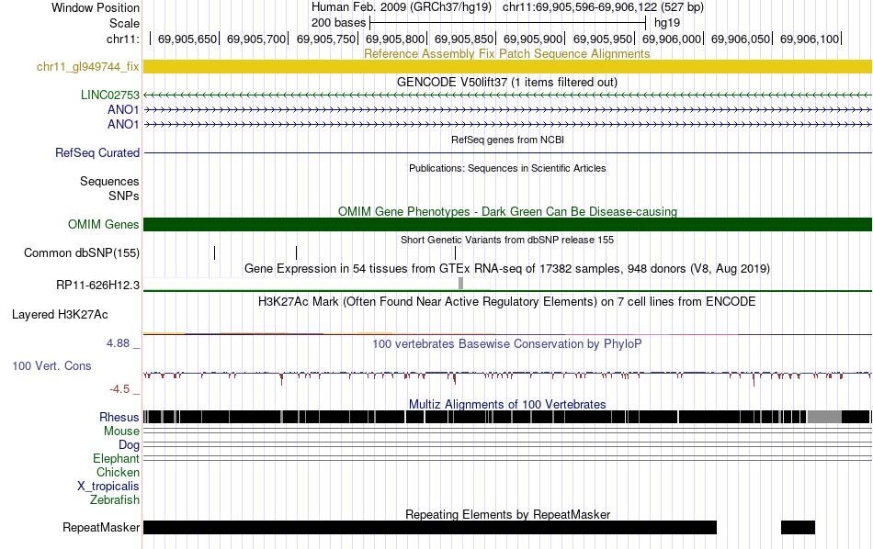The width and height of the screenshot is (873, 549).
Task: Open Common dbSNP(155) track label
Action: pos(82,253)
